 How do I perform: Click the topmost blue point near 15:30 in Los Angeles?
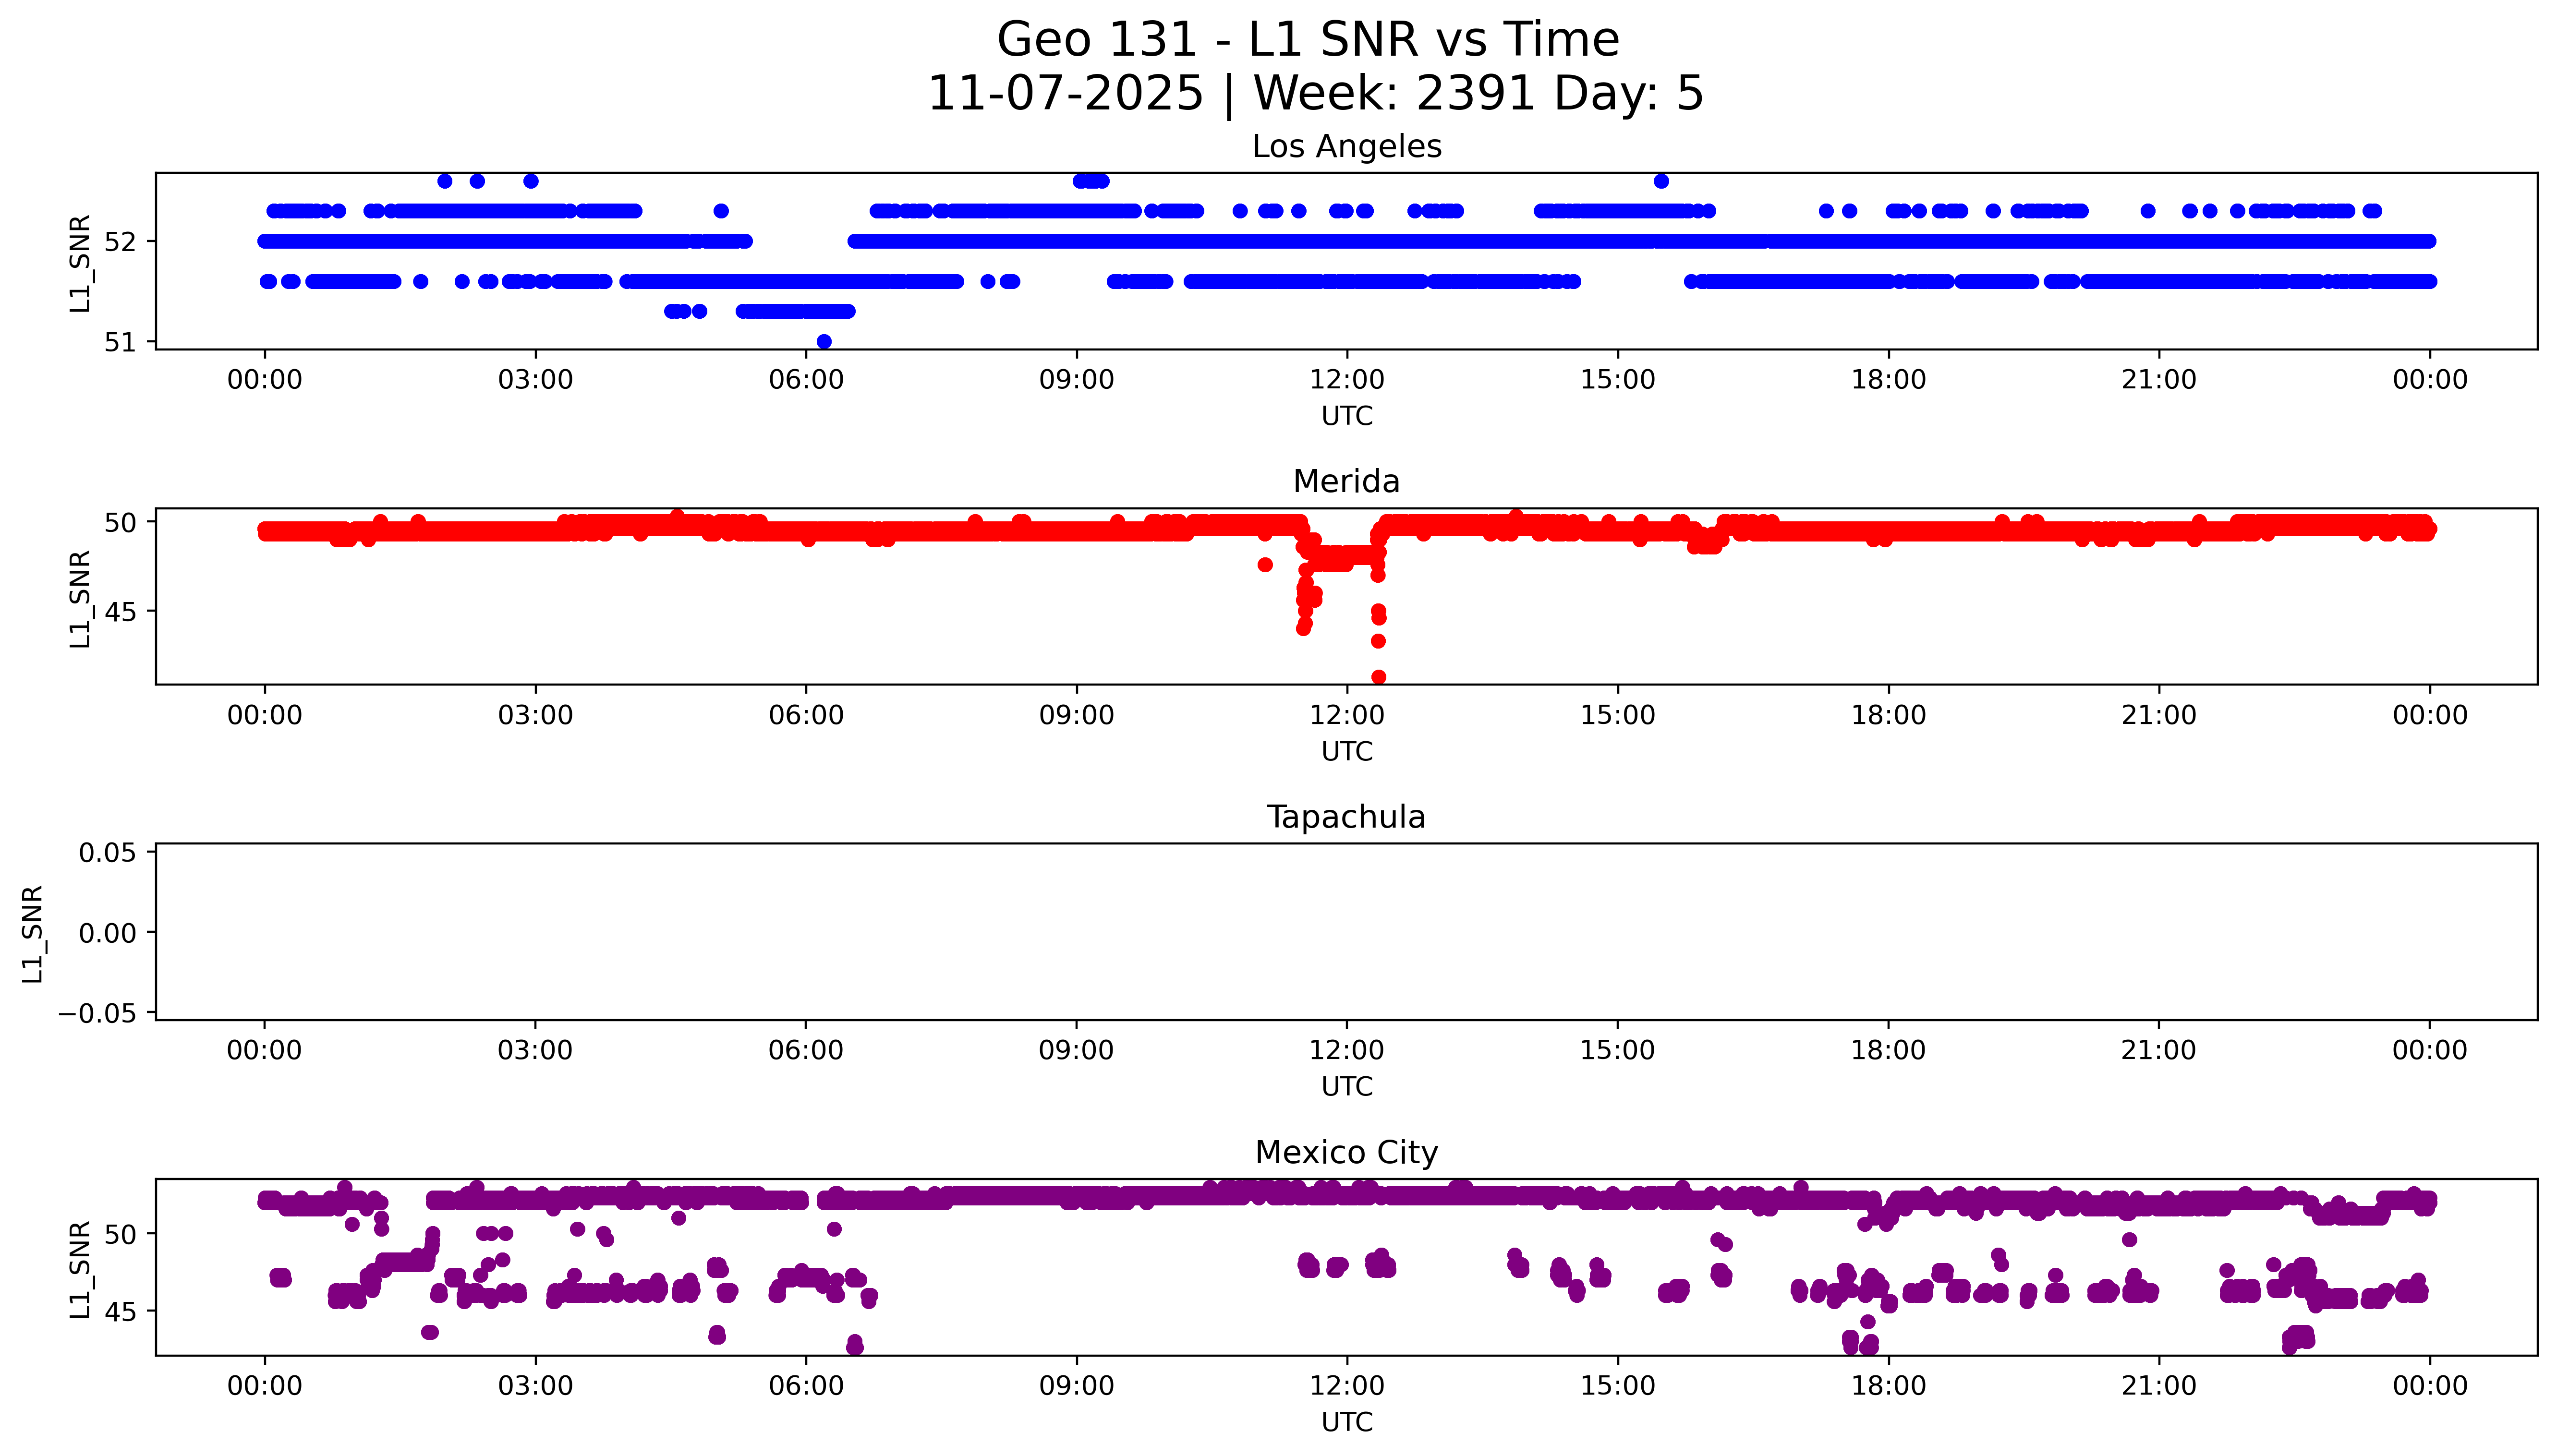1661,181
